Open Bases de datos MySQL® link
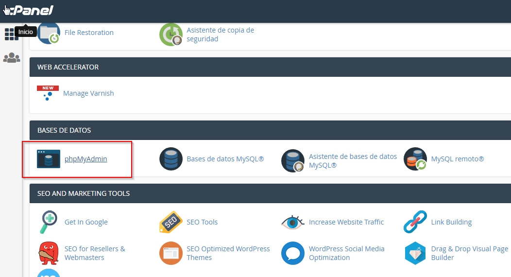The height and width of the screenshot is (277, 511). pos(225,159)
